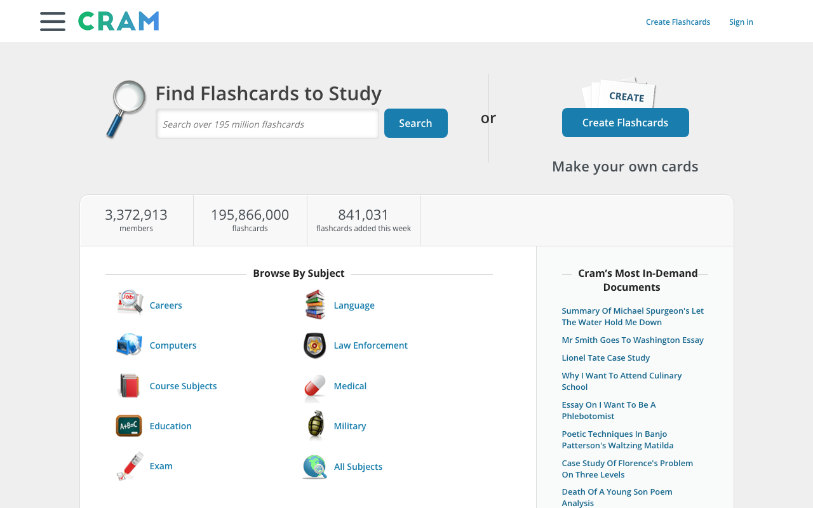The image size is (813, 508).
Task: Click the flashcard search input field
Action: pyautogui.click(x=267, y=124)
